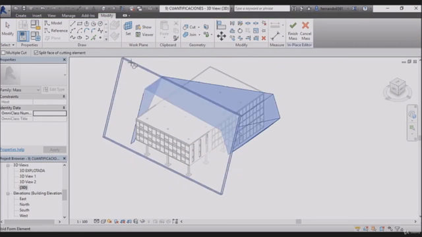Click the Reveal Hidden Elements lightbulb

click(x=149, y=221)
